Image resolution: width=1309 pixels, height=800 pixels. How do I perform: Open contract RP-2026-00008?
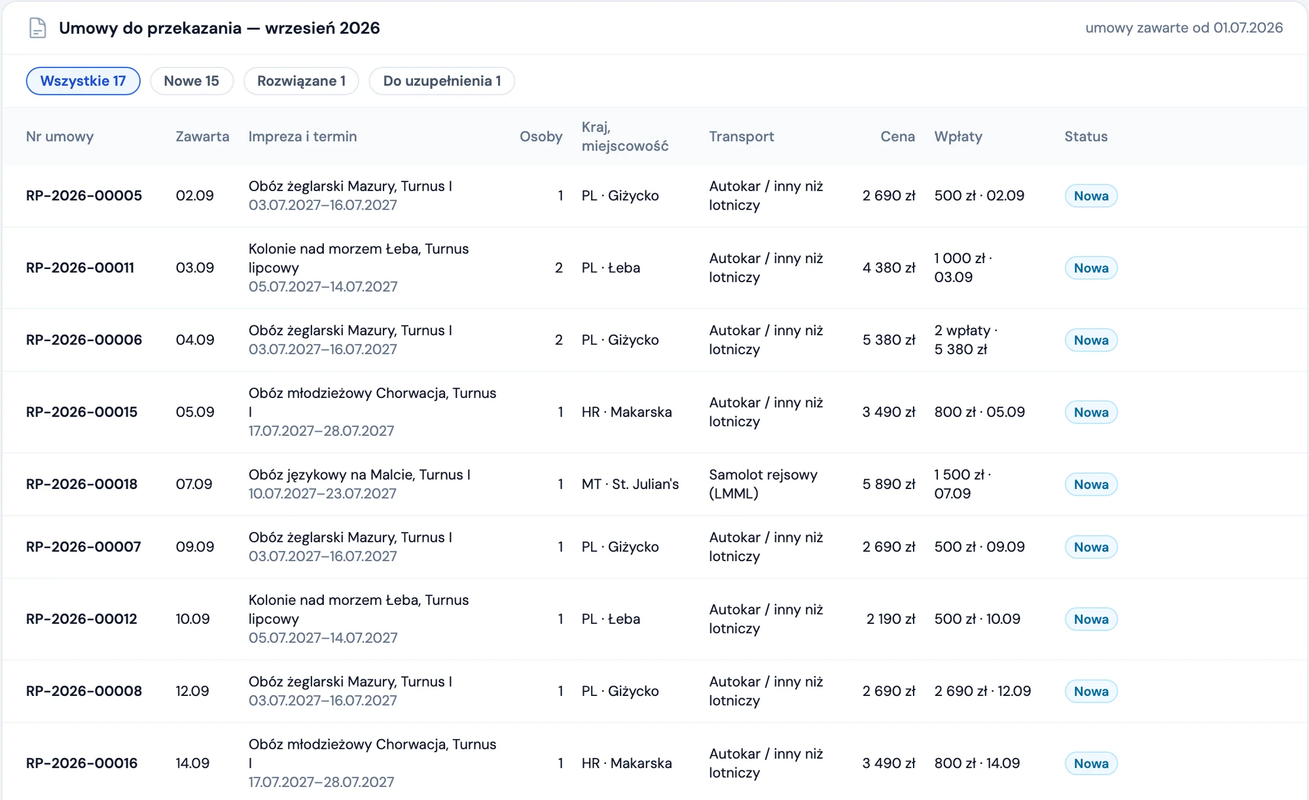pos(84,691)
